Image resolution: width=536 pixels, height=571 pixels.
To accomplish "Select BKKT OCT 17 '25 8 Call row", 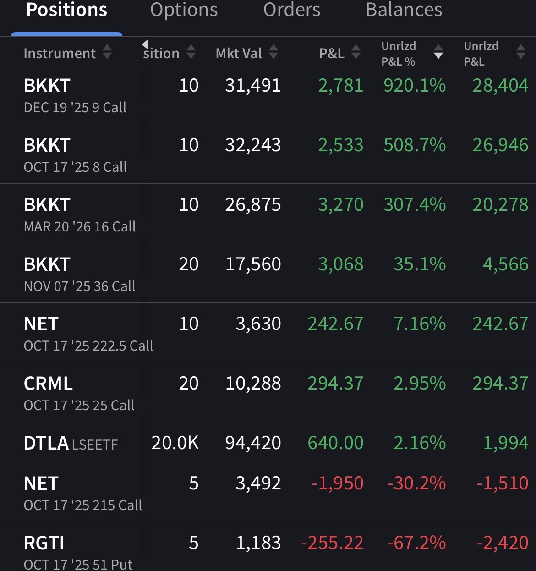I will pos(75,155).
